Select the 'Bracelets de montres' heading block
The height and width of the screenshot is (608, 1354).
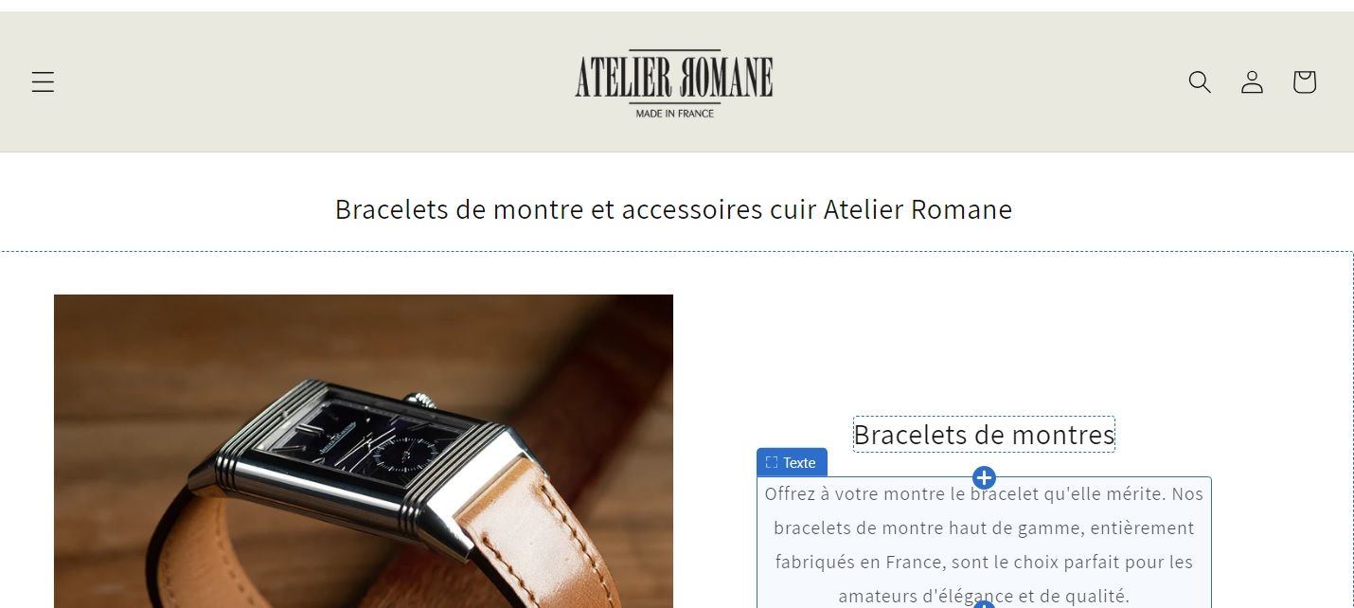click(984, 435)
